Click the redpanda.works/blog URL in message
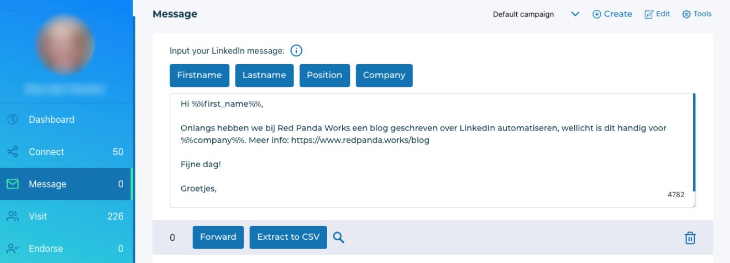 [x=360, y=140]
